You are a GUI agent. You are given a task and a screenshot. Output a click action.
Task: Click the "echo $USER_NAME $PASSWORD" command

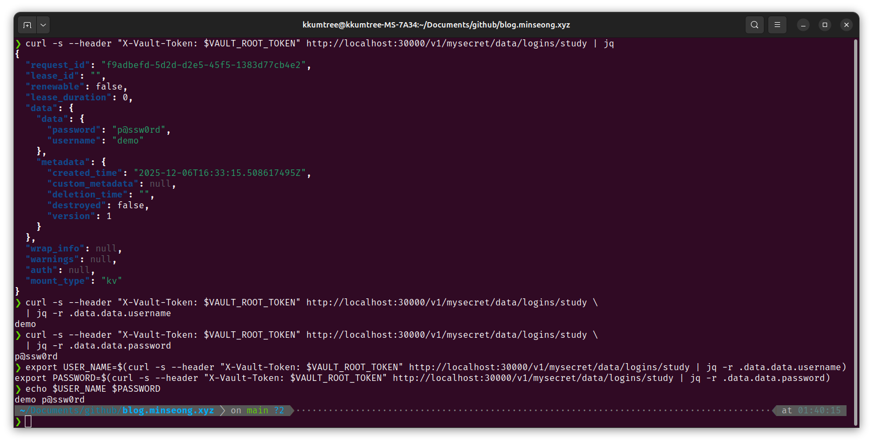pyautogui.click(x=93, y=389)
